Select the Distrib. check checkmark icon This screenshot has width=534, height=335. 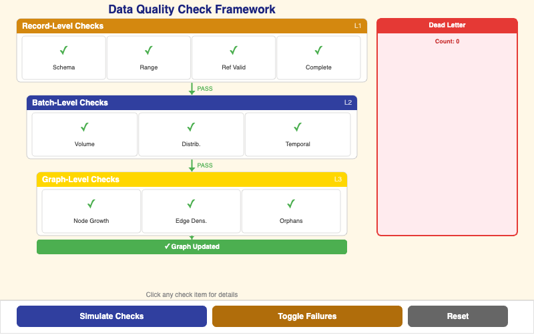pyautogui.click(x=191, y=127)
